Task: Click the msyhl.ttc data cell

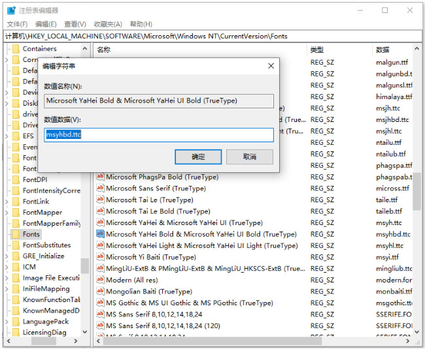Action: coord(390,246)
